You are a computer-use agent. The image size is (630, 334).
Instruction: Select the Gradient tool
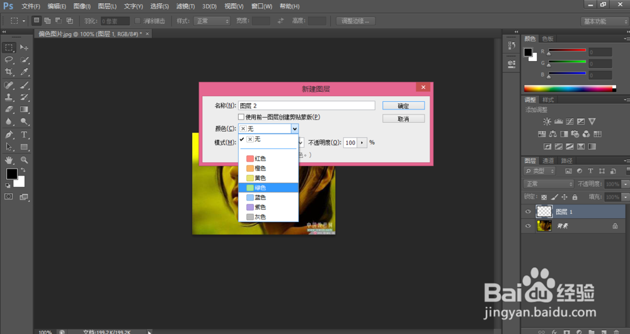tap(24, 109)
